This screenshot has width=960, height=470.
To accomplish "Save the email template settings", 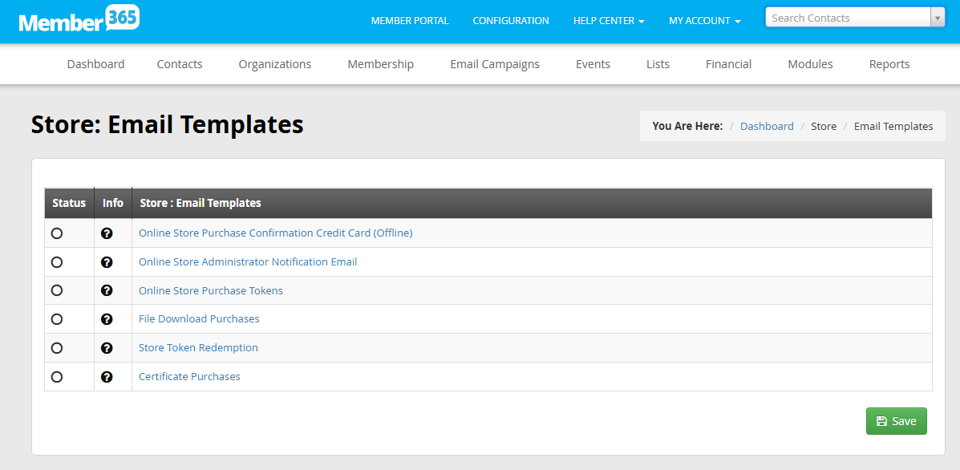I will pyautogui.click(x=897, y=421).
